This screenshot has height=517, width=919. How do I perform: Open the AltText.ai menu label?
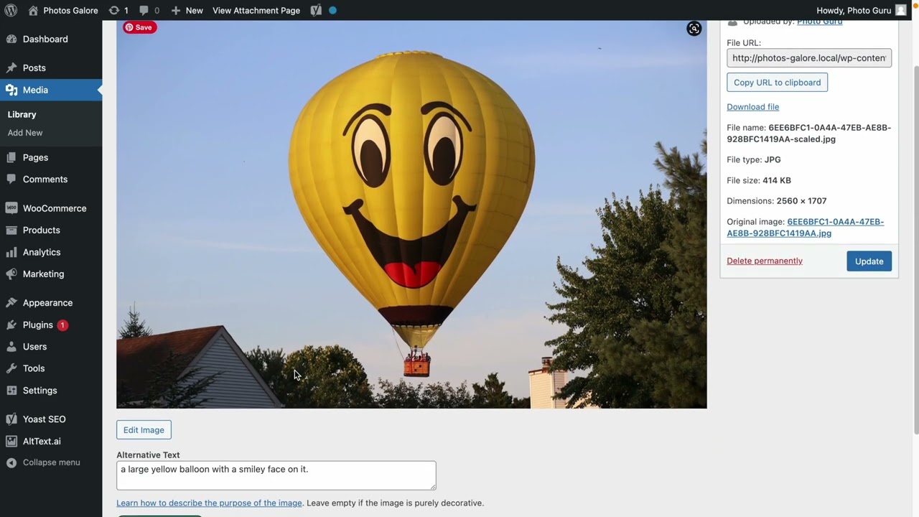(x=42, y=441)
